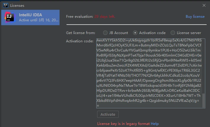Click the 'Activation code:' field label
This screenshot has width=210, height=127.
pyautogui.click(x=80, y=41)
